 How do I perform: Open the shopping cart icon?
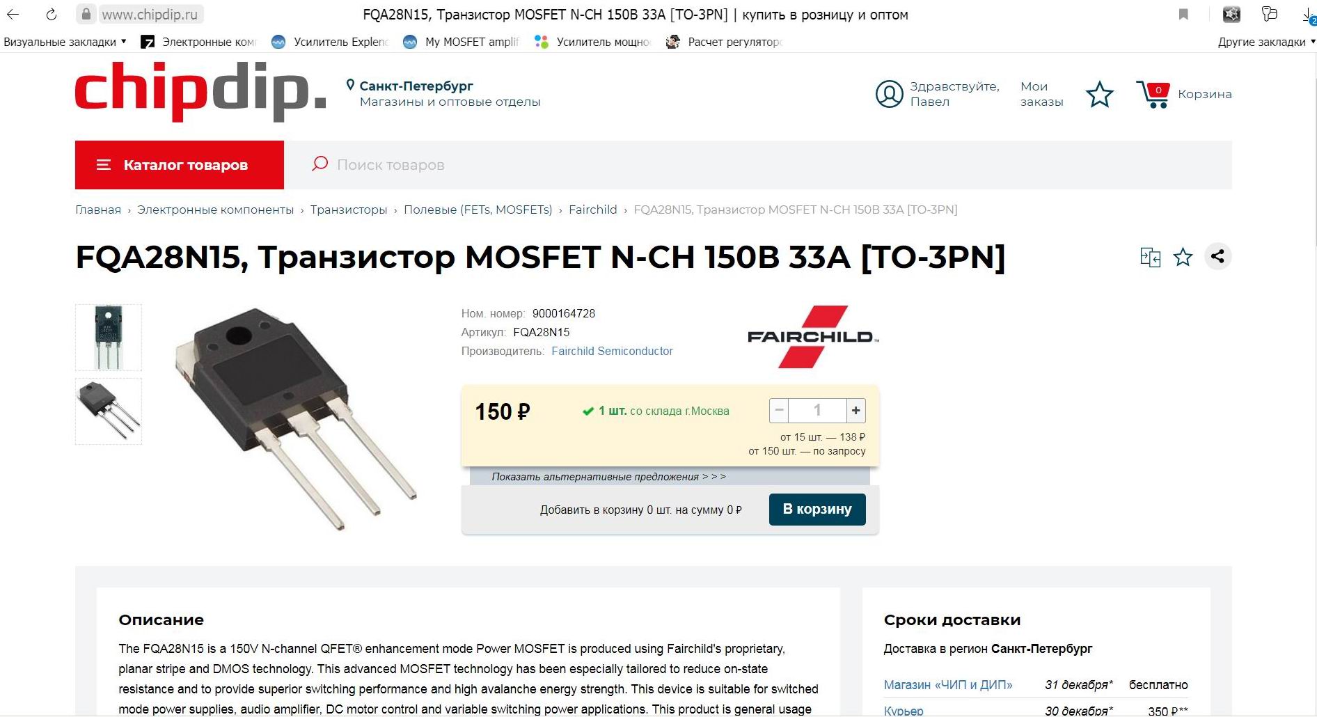[x=1153, y=94]
